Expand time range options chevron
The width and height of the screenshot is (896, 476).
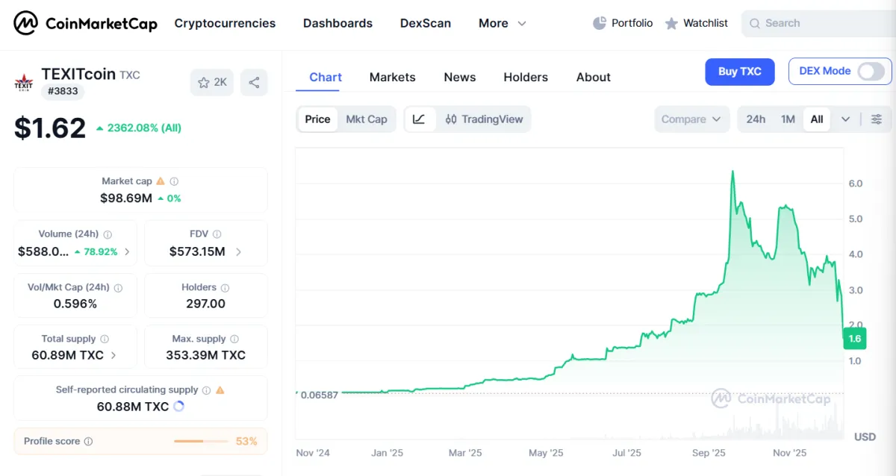coord(845,119)
